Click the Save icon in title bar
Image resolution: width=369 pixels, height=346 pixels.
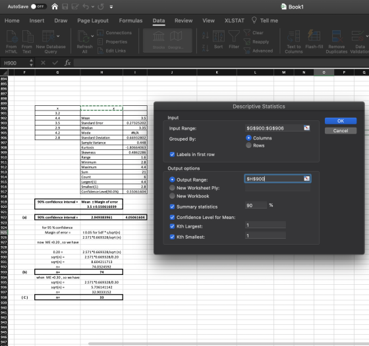point(65,7)
